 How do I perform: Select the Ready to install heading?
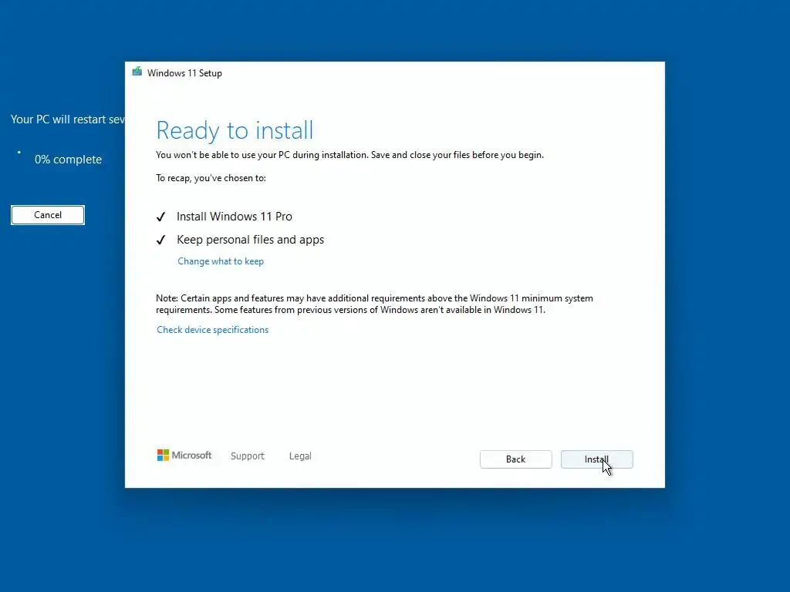(x=235, y=130)
